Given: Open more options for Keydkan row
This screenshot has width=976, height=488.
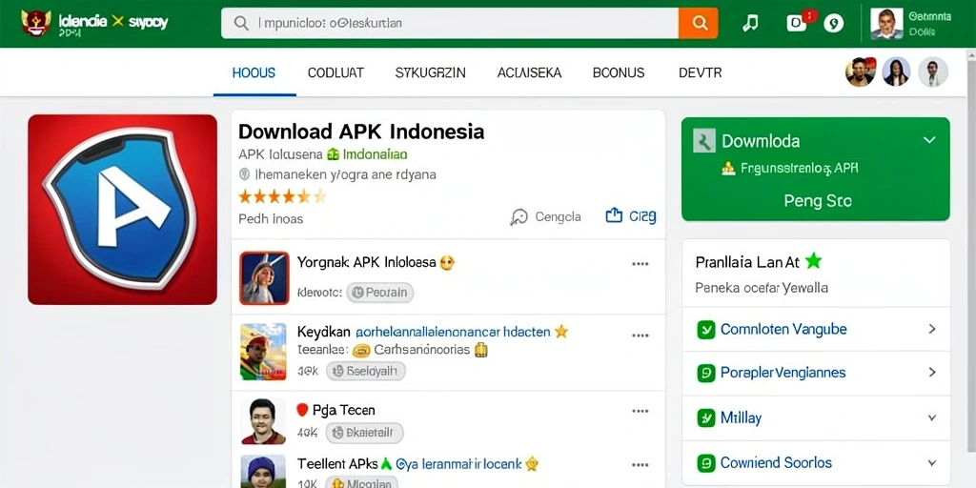Looking at the screenshot, I should pyautogui.click(x=640, y=335).
